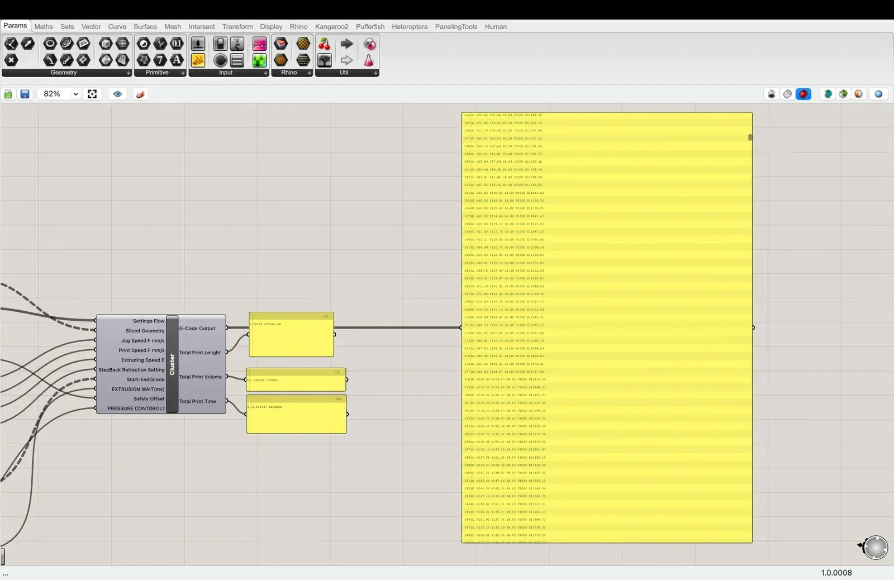This screenshot has width=894, height=580.
Task: Click the green checkered swatch icon
Action: pos(260,60)
